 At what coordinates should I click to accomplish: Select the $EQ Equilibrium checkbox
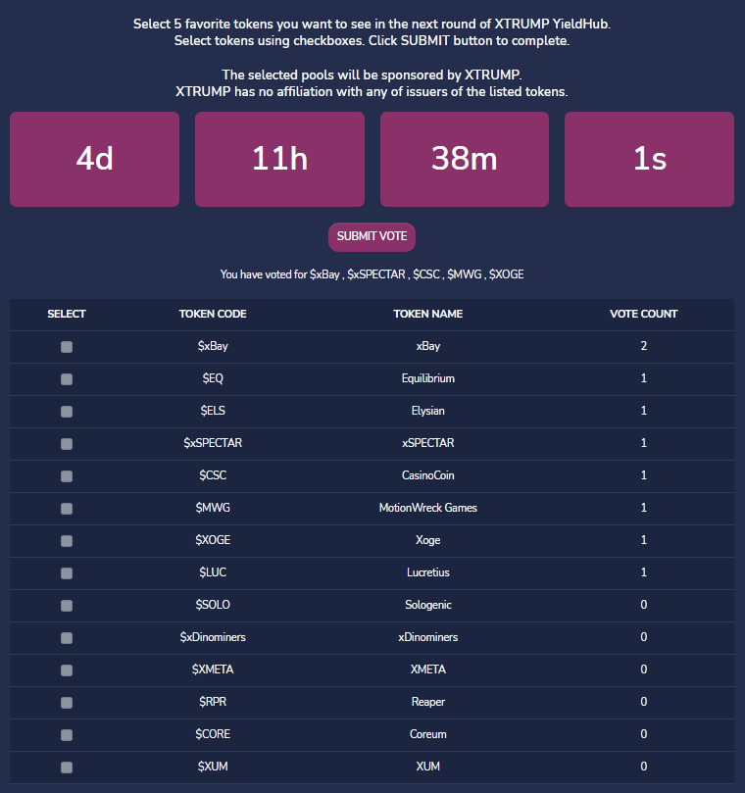point(67,379)
